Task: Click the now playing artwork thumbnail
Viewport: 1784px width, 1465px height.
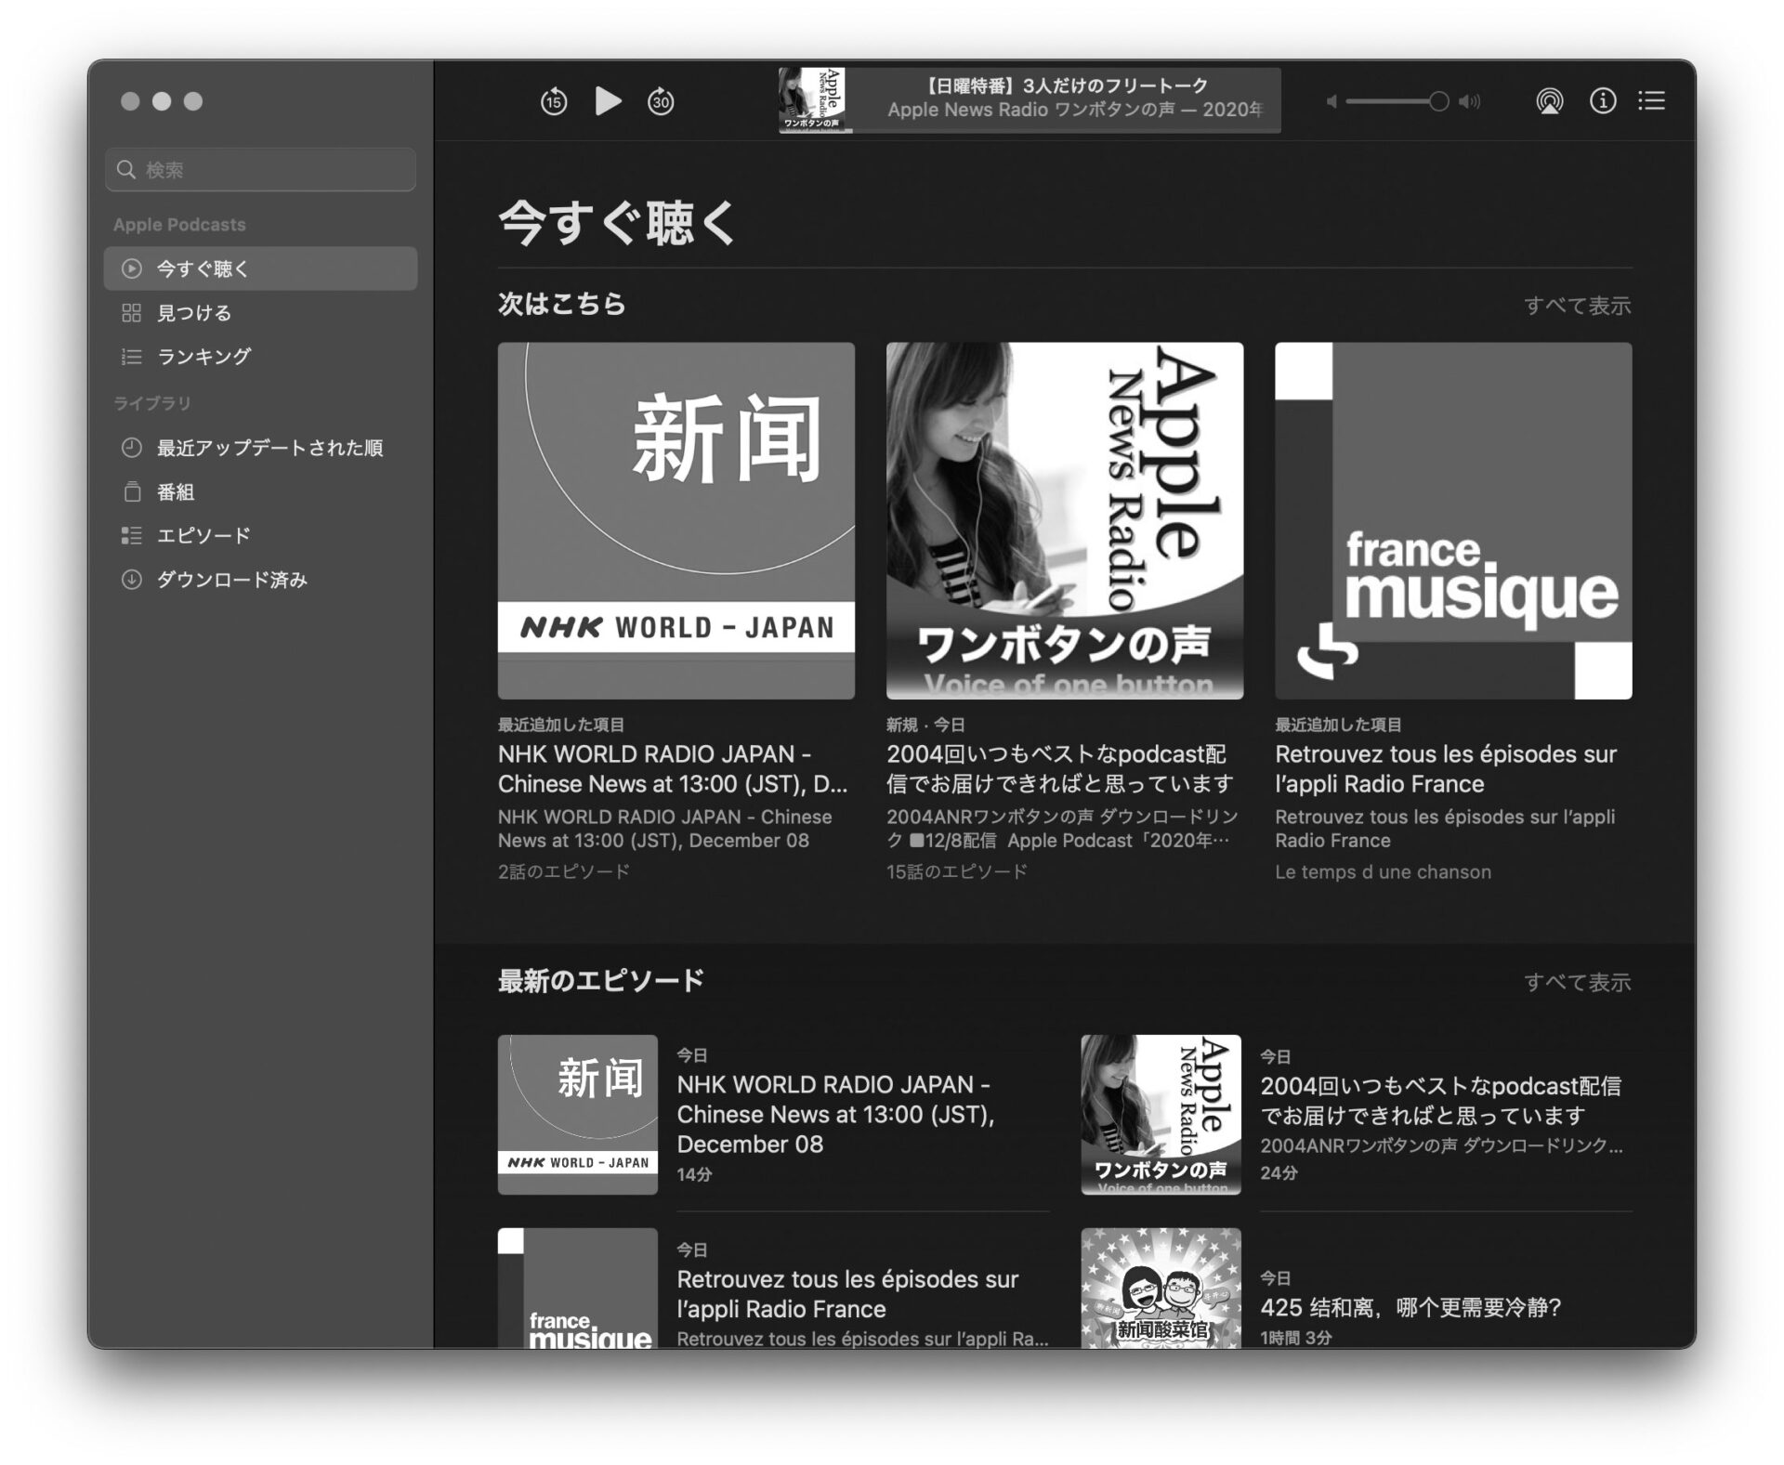Action: [812, 100]
